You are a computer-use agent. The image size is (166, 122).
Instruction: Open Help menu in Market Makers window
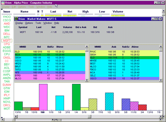(x=57, y=23)
